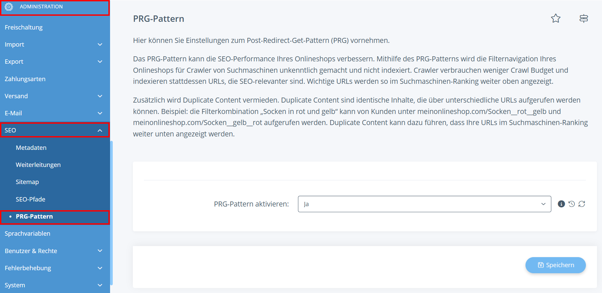Expand the Import menu section
Image resolution: width=602 pixels, height=293 pixels.
pyautogui.click(x=100, y=45)
